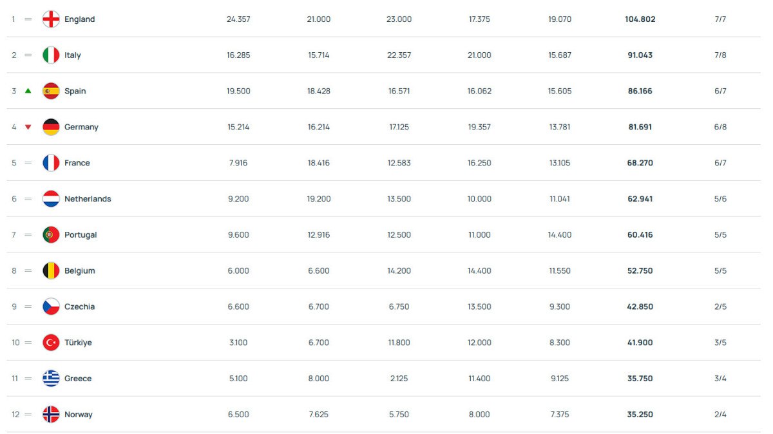
Task: Click the Germany flag icon
Action: [x=51, y=127]
